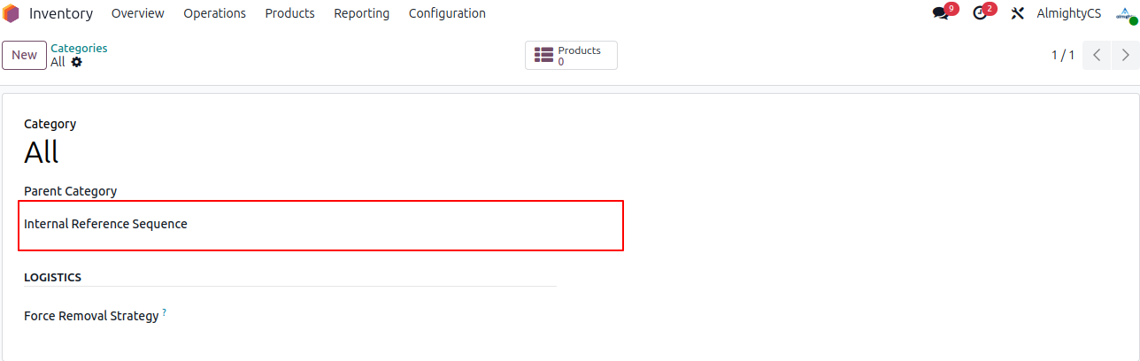Expand the Products menu
Screen dimensions: 1140x361
click(x=289, y=13)
